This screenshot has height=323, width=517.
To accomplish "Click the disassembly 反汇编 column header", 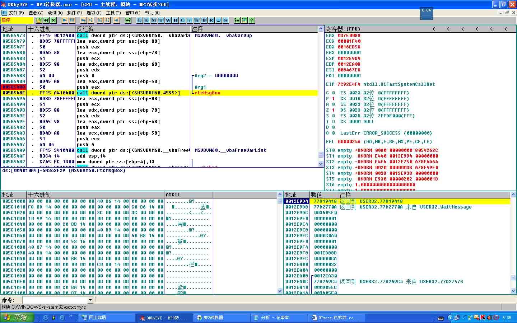I will (x=132, y=29).
